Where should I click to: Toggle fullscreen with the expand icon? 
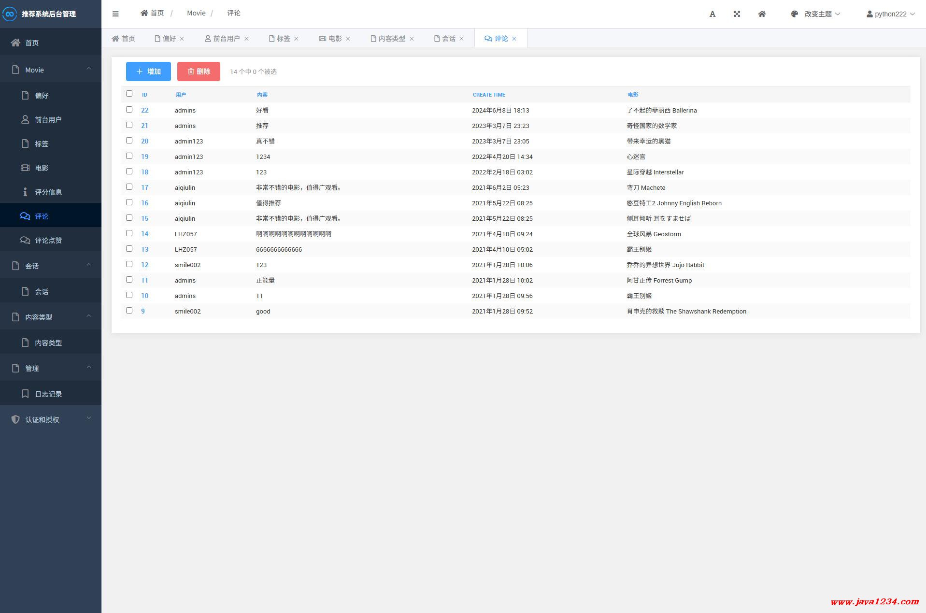[x=737, y=14]
